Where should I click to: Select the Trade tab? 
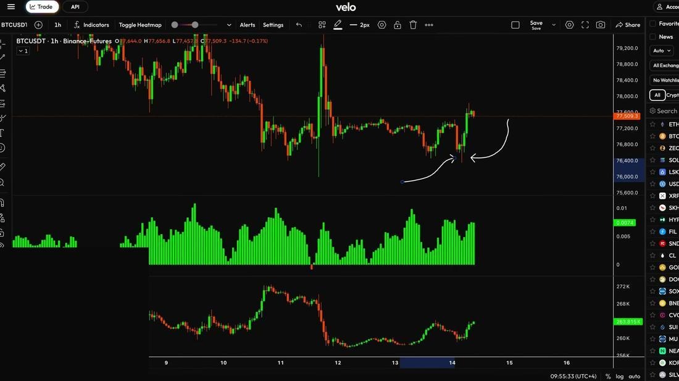click(x=42, y=7)
